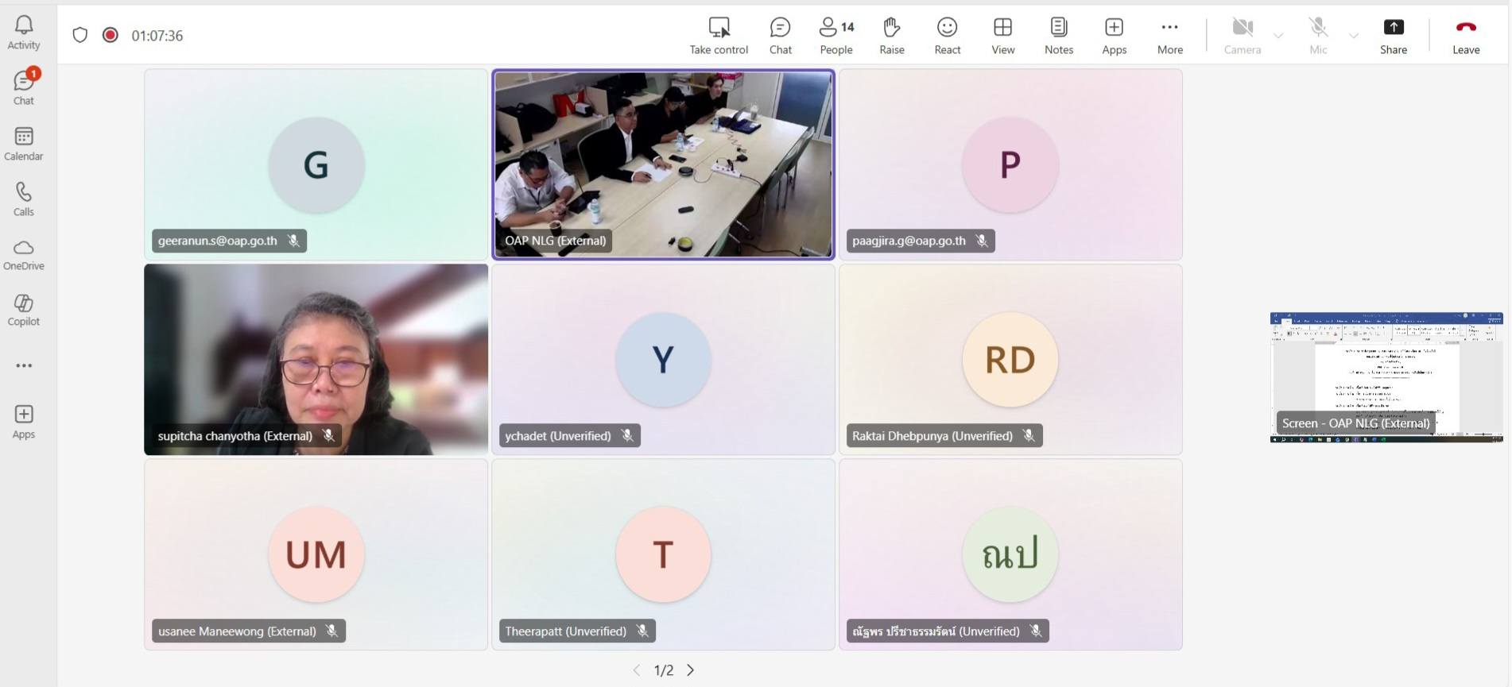The height and width of the screenshot is (687, 1512).
Task: Go to next page of participants
Action: pos(690,670)
